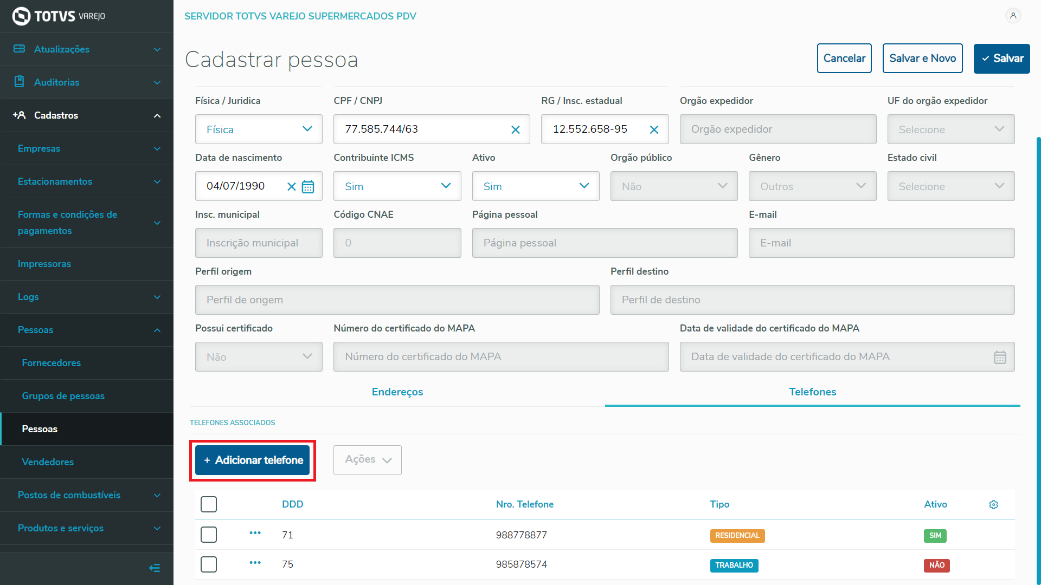
Task: Clear the CPF / CNPJ field
Action: pos(515,129)
